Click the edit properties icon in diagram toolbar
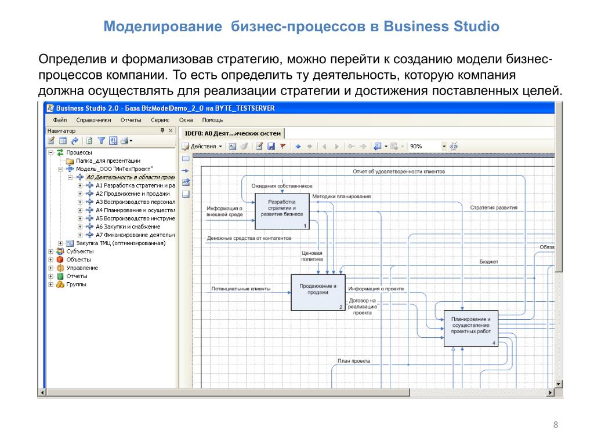 259,147
